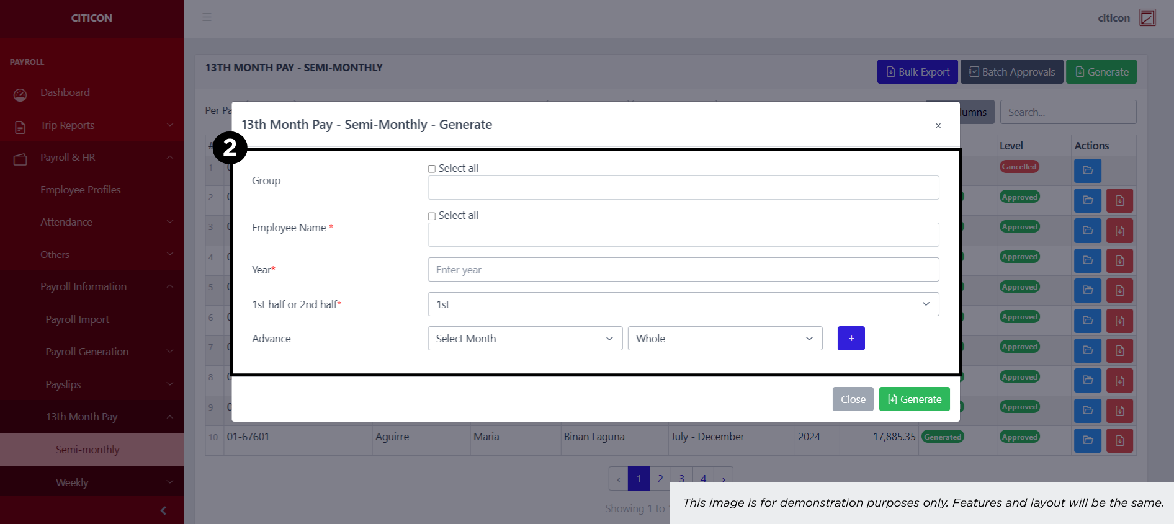Screen dimensions: 1174x524
Task: Click the Enter year input field
Action: click(683, 270)
